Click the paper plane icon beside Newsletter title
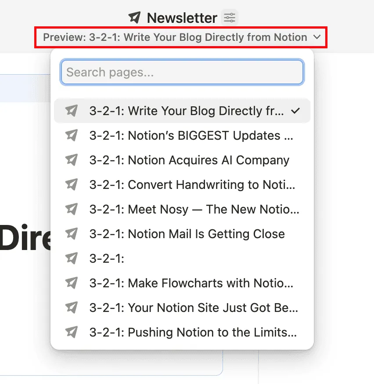 tap(135, 18)
